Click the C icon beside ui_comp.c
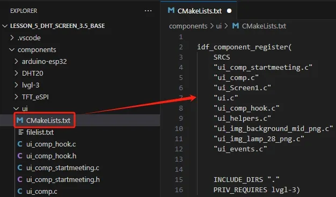 20,191
